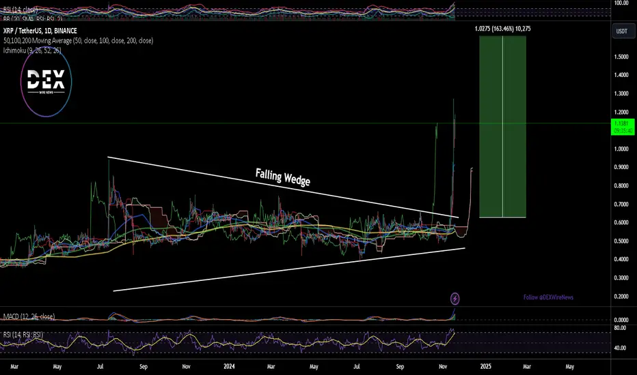Viewport: 637px width, 375px height.
Task: Click the 40.00 RSI scale label
Action: 620,348
